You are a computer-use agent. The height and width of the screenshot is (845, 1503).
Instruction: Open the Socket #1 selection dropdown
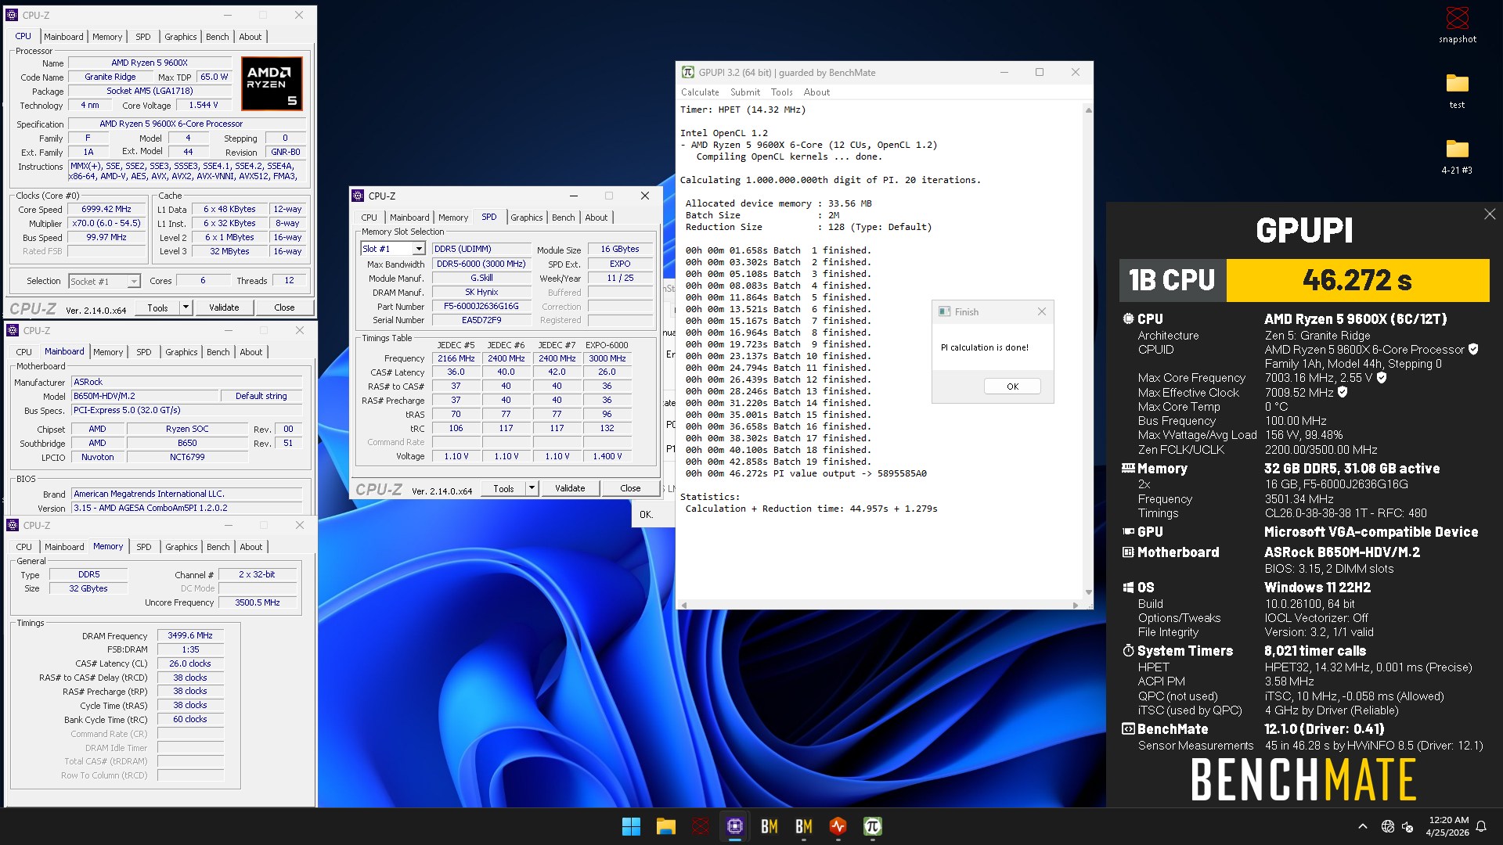134,281
